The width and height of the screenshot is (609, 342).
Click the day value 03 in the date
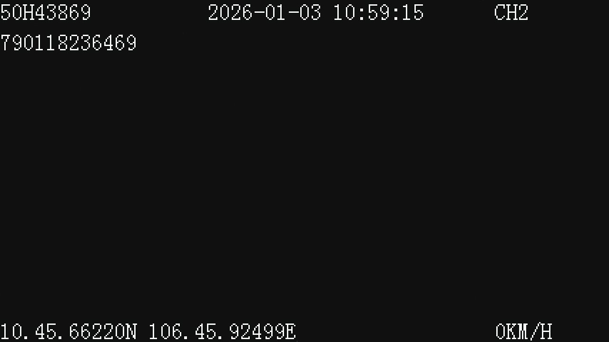310,12
